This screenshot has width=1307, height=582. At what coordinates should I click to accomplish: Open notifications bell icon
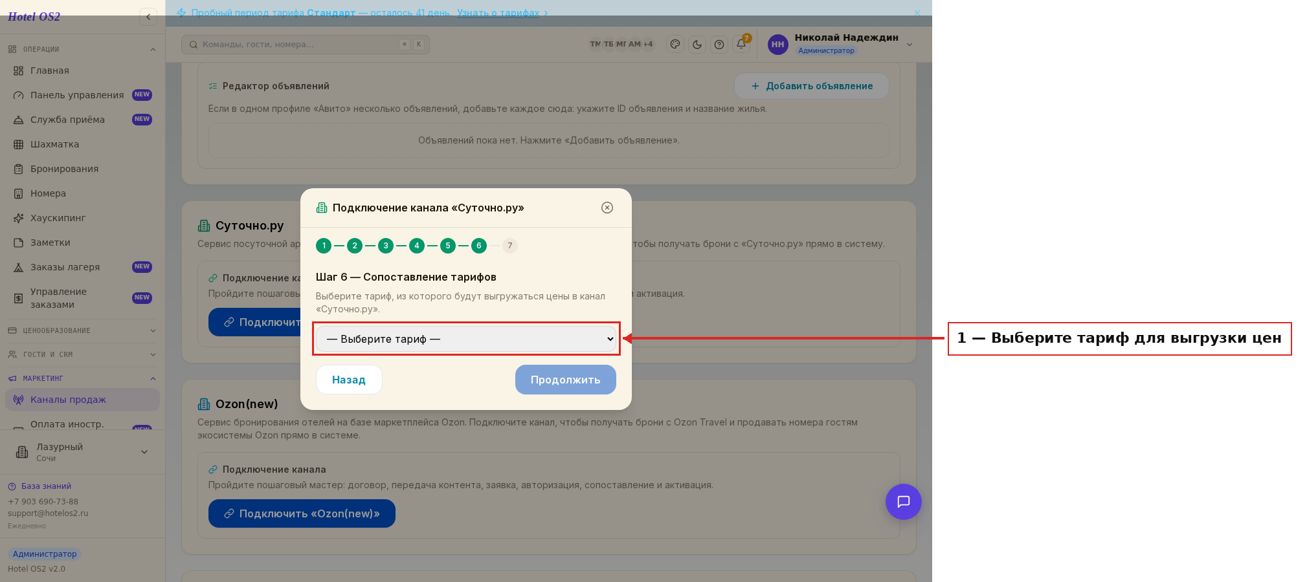(x=741, y=45)
